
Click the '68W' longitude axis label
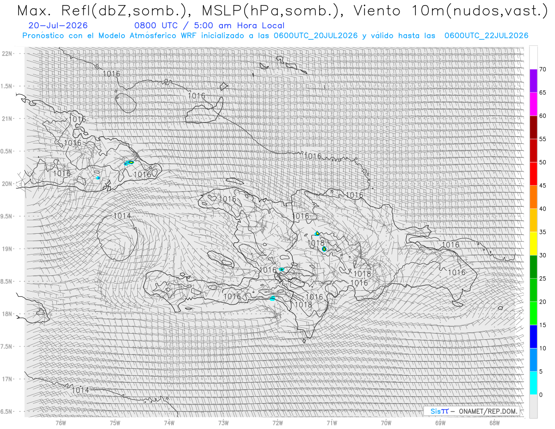click(x=494, y=423)
